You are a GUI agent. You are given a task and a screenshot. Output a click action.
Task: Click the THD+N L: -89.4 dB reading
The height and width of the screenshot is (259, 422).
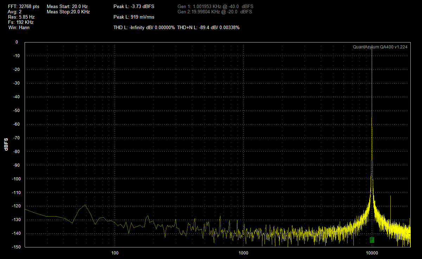click(209, 27)
